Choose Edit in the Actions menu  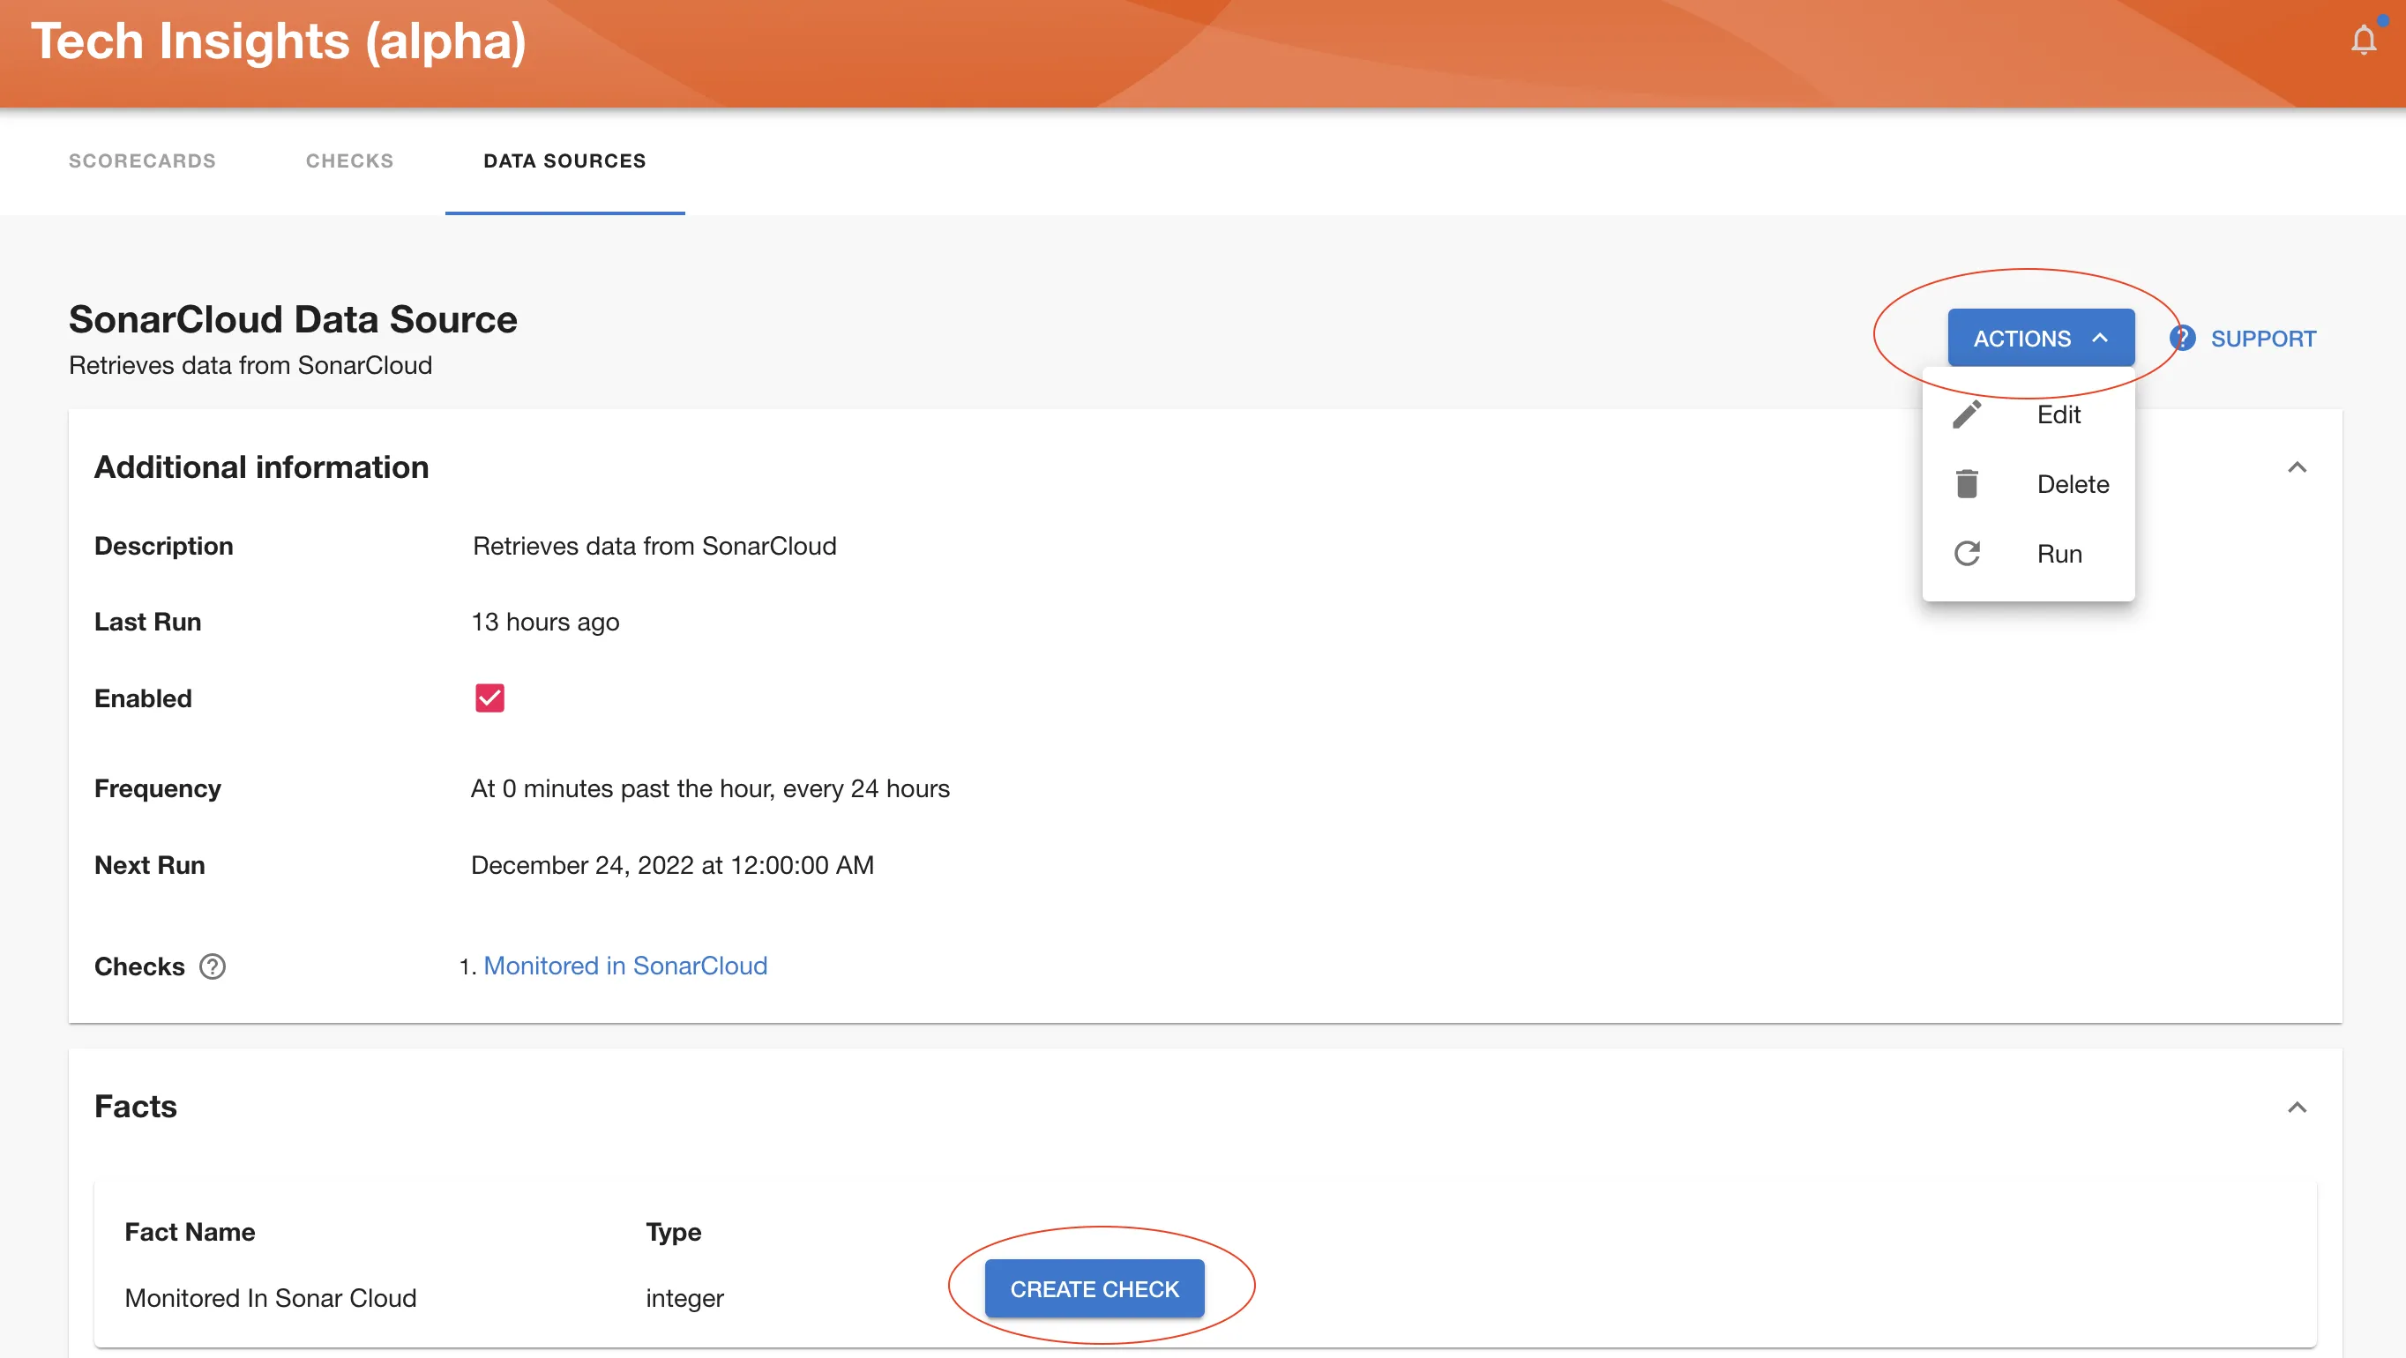click(x=2058, y=414)
